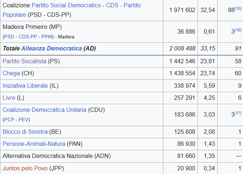Open the PEV link under the CDU row

tap(24, 120)
